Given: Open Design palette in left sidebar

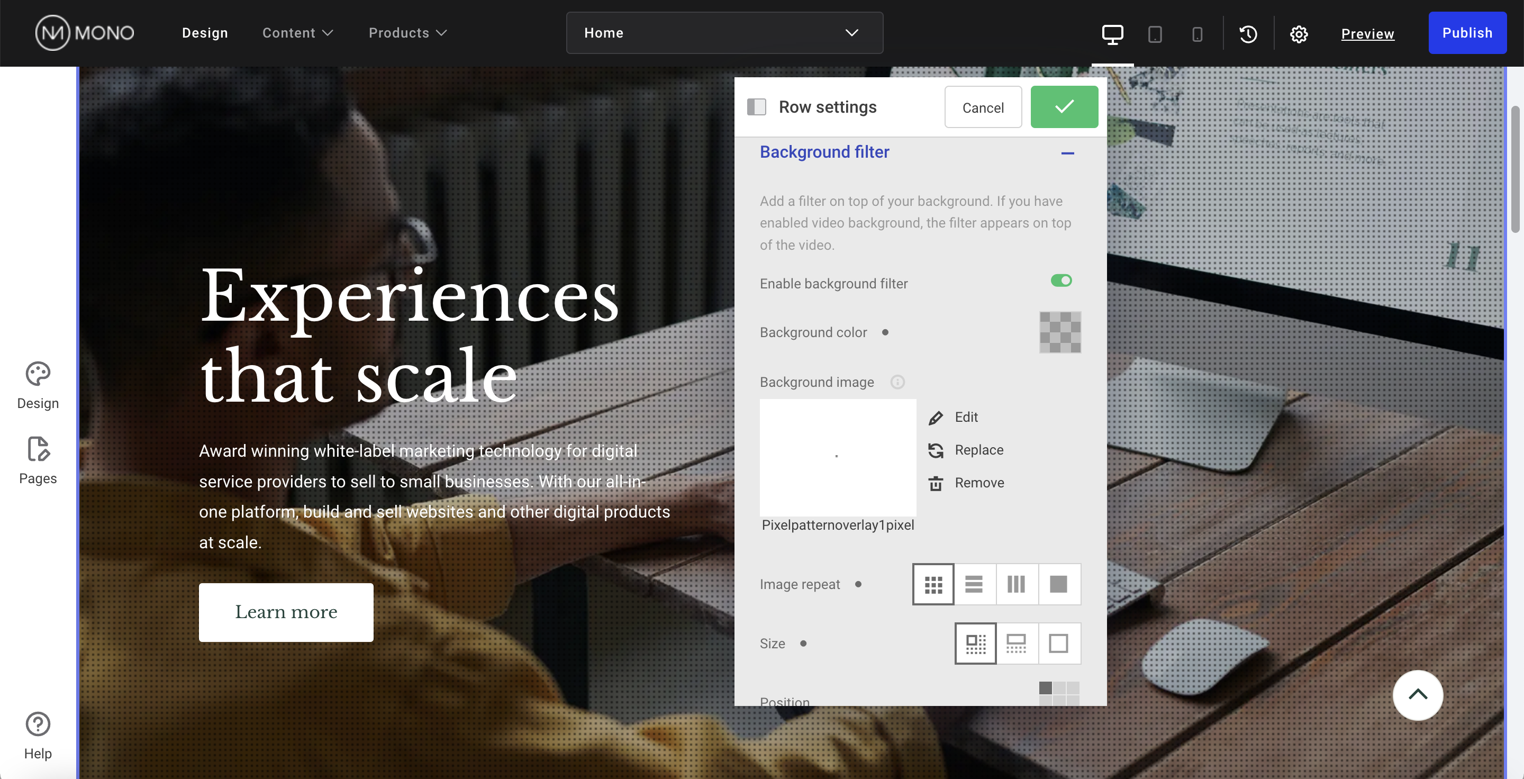Looking at the screenshot, I should pos(38,385).
